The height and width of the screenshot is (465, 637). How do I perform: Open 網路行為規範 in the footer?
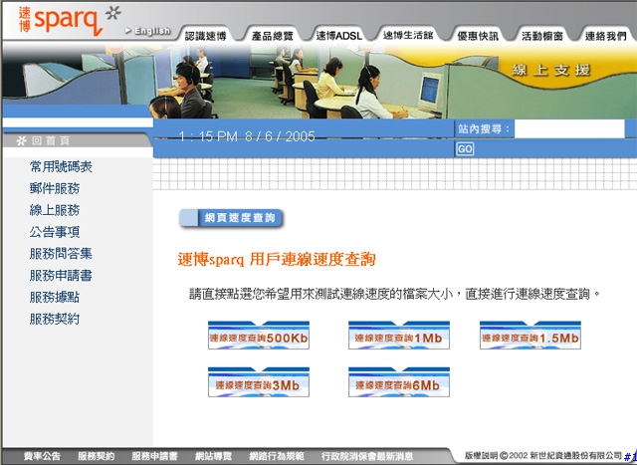(277, 456)
